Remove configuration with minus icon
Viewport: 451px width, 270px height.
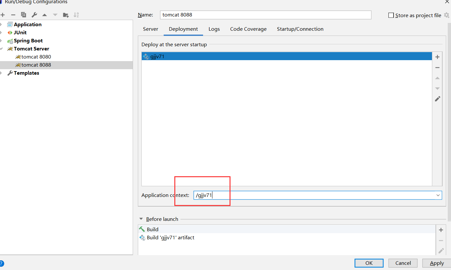click(x=13, y=15)
